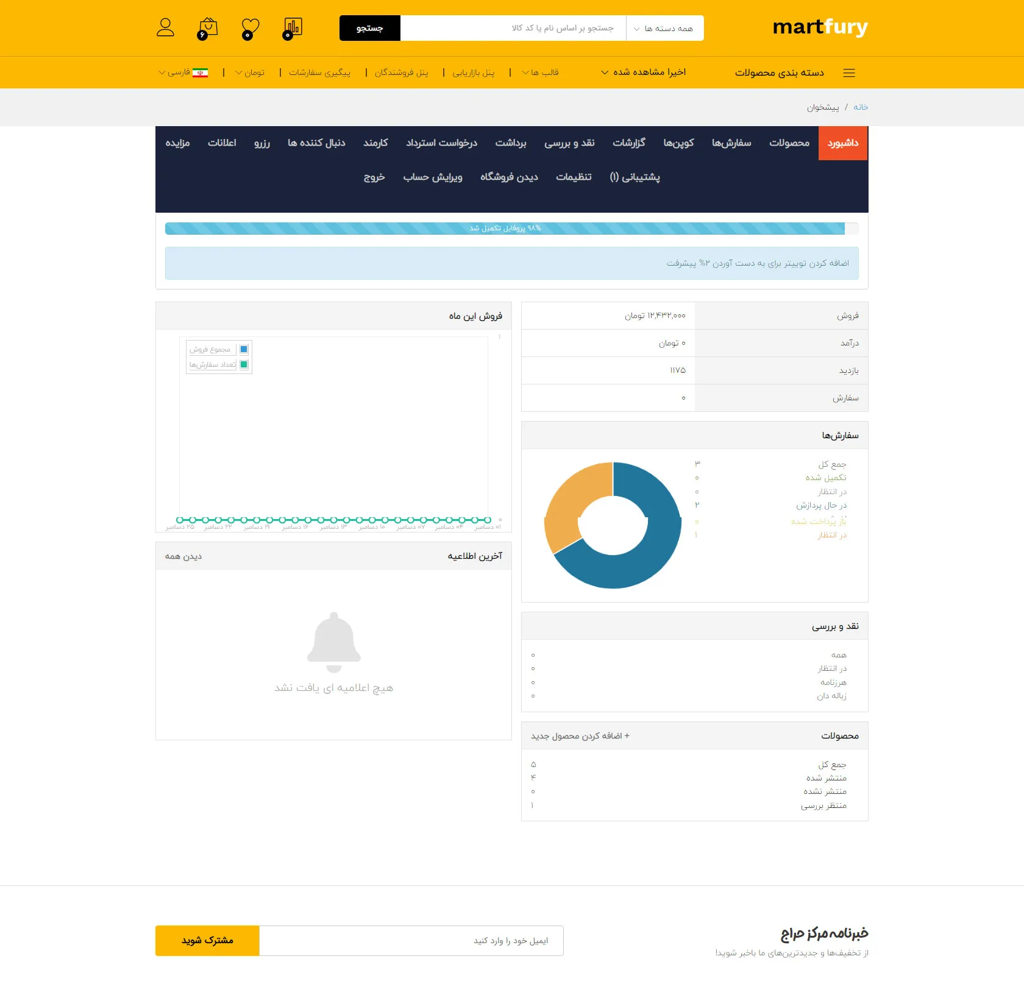Open the Coupons dashboard tab
This screenshot has width=1024, height=998.
point(678,143)
